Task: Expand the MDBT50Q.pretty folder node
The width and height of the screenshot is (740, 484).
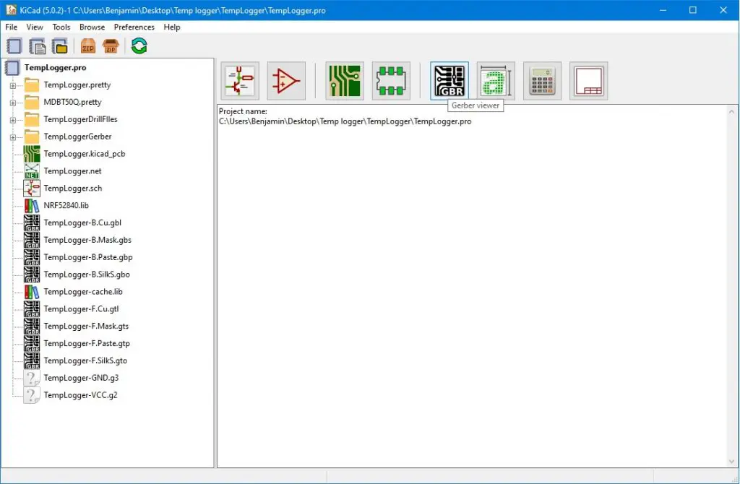Action: [13, 103]
